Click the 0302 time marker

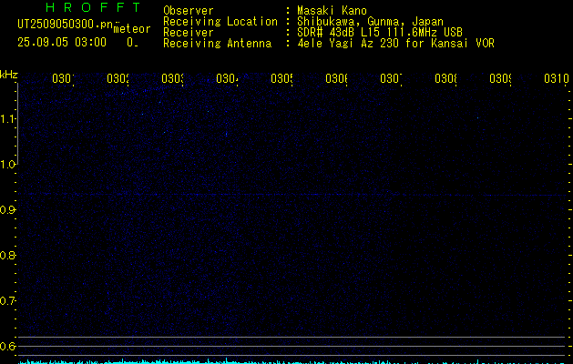pos(118,78)
